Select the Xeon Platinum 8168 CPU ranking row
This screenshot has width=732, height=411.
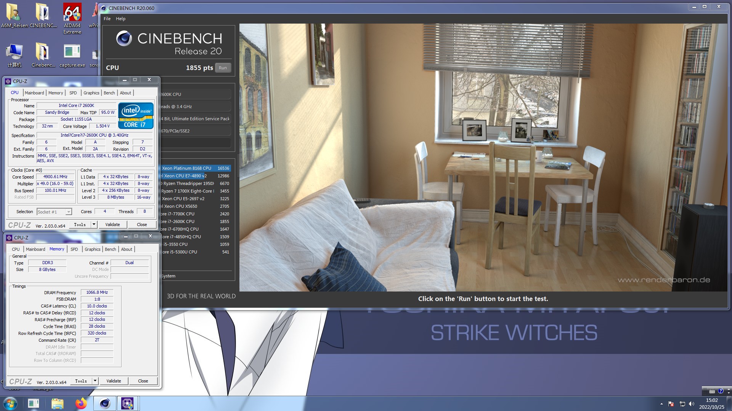point(195,168)
